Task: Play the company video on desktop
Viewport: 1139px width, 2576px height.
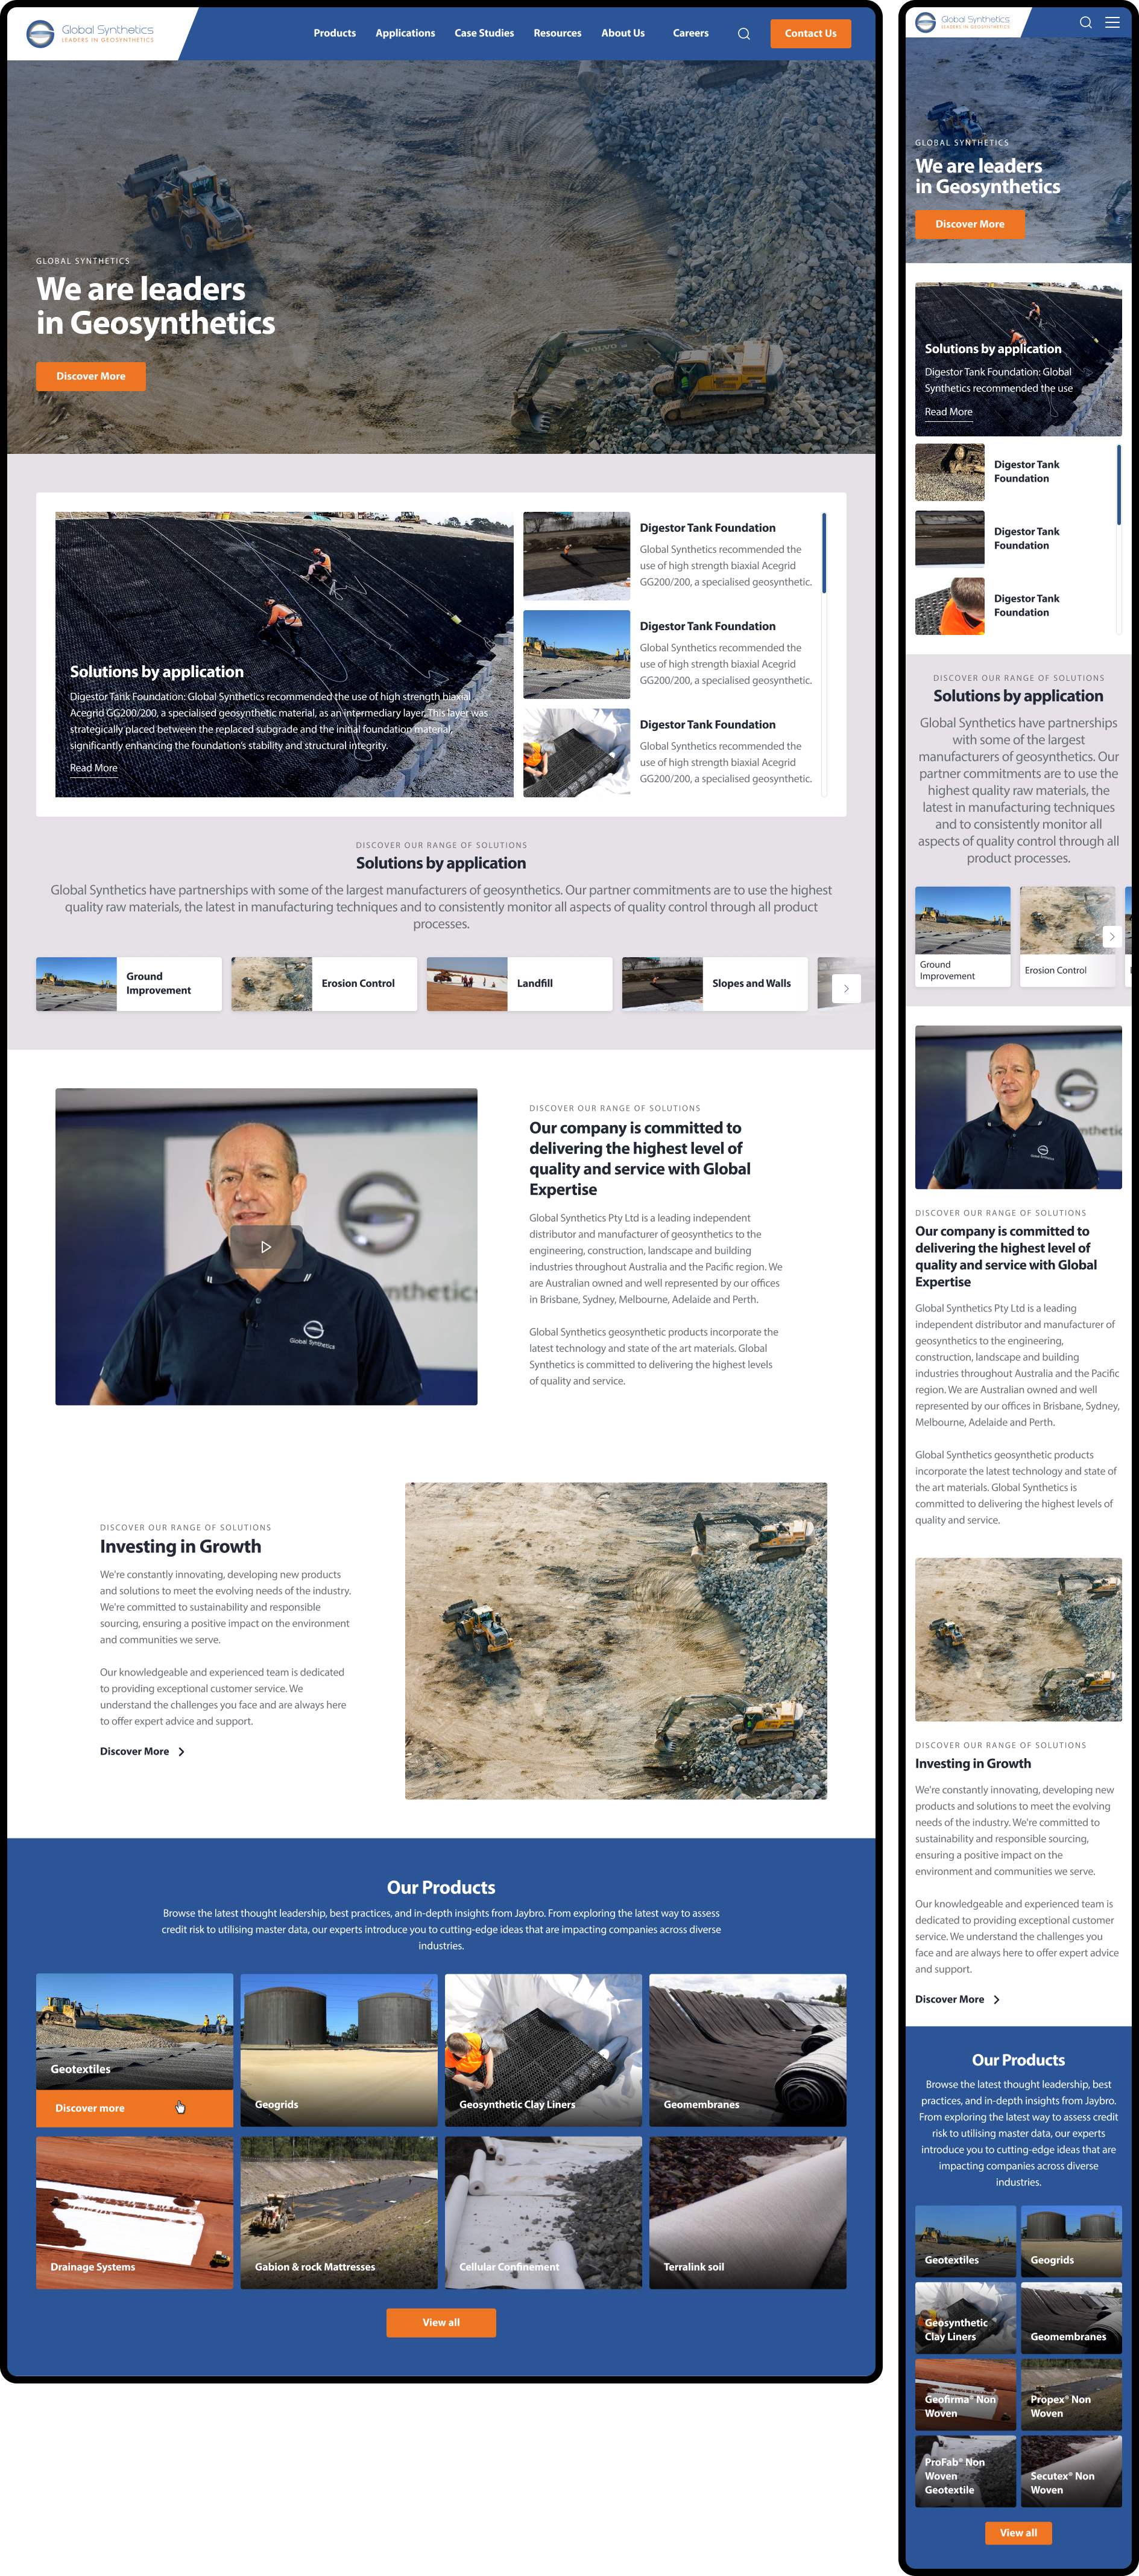Action: (x=266, y=1247)
